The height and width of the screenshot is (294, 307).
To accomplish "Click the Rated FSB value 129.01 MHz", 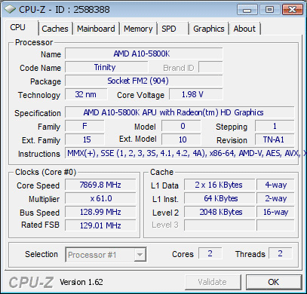I will point(100,225).
